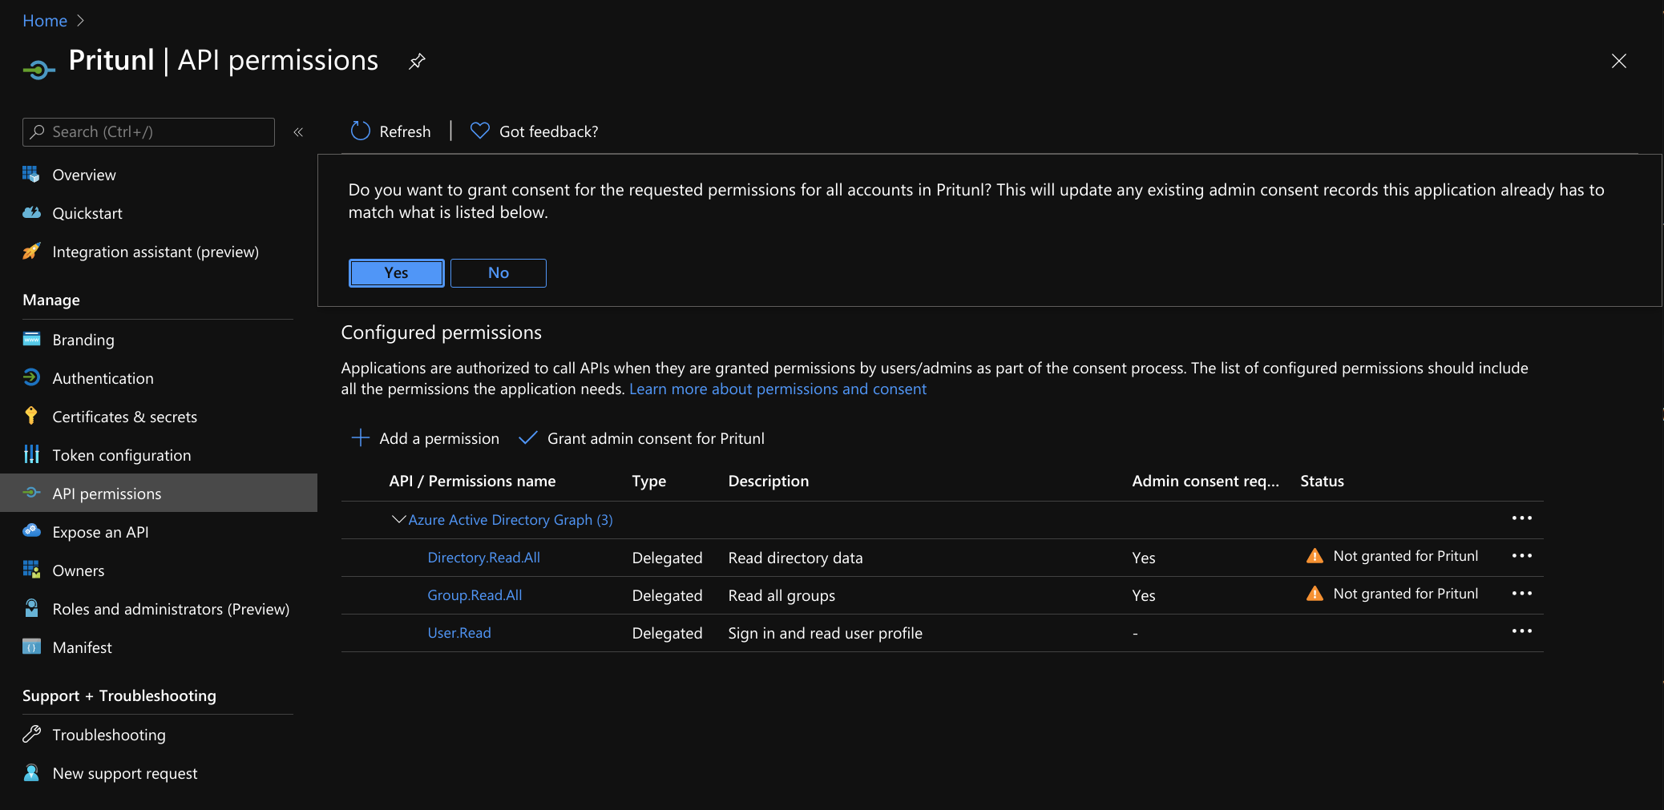The height and width of the screenshot is (810, 1664).
Task: Click the Token configuration bars icon
Action: (x=31, y=454)
